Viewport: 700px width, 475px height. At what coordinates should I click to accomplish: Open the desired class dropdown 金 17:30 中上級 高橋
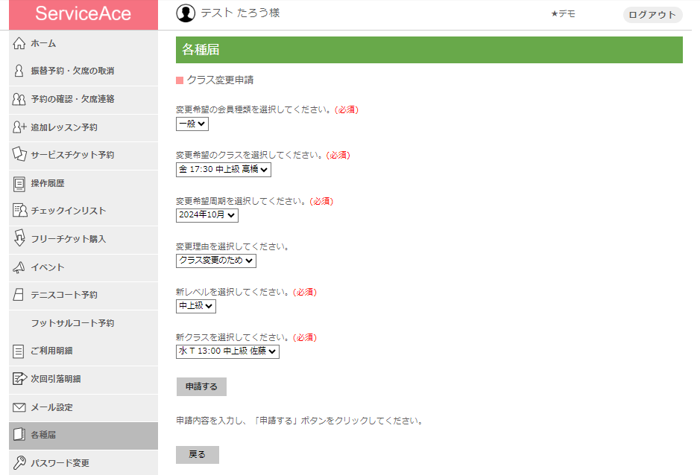pyautogui.click(x=223, y=170)
